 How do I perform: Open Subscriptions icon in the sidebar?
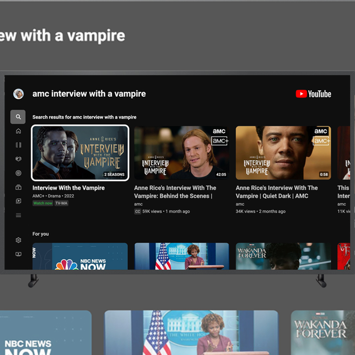pos(18,187)
